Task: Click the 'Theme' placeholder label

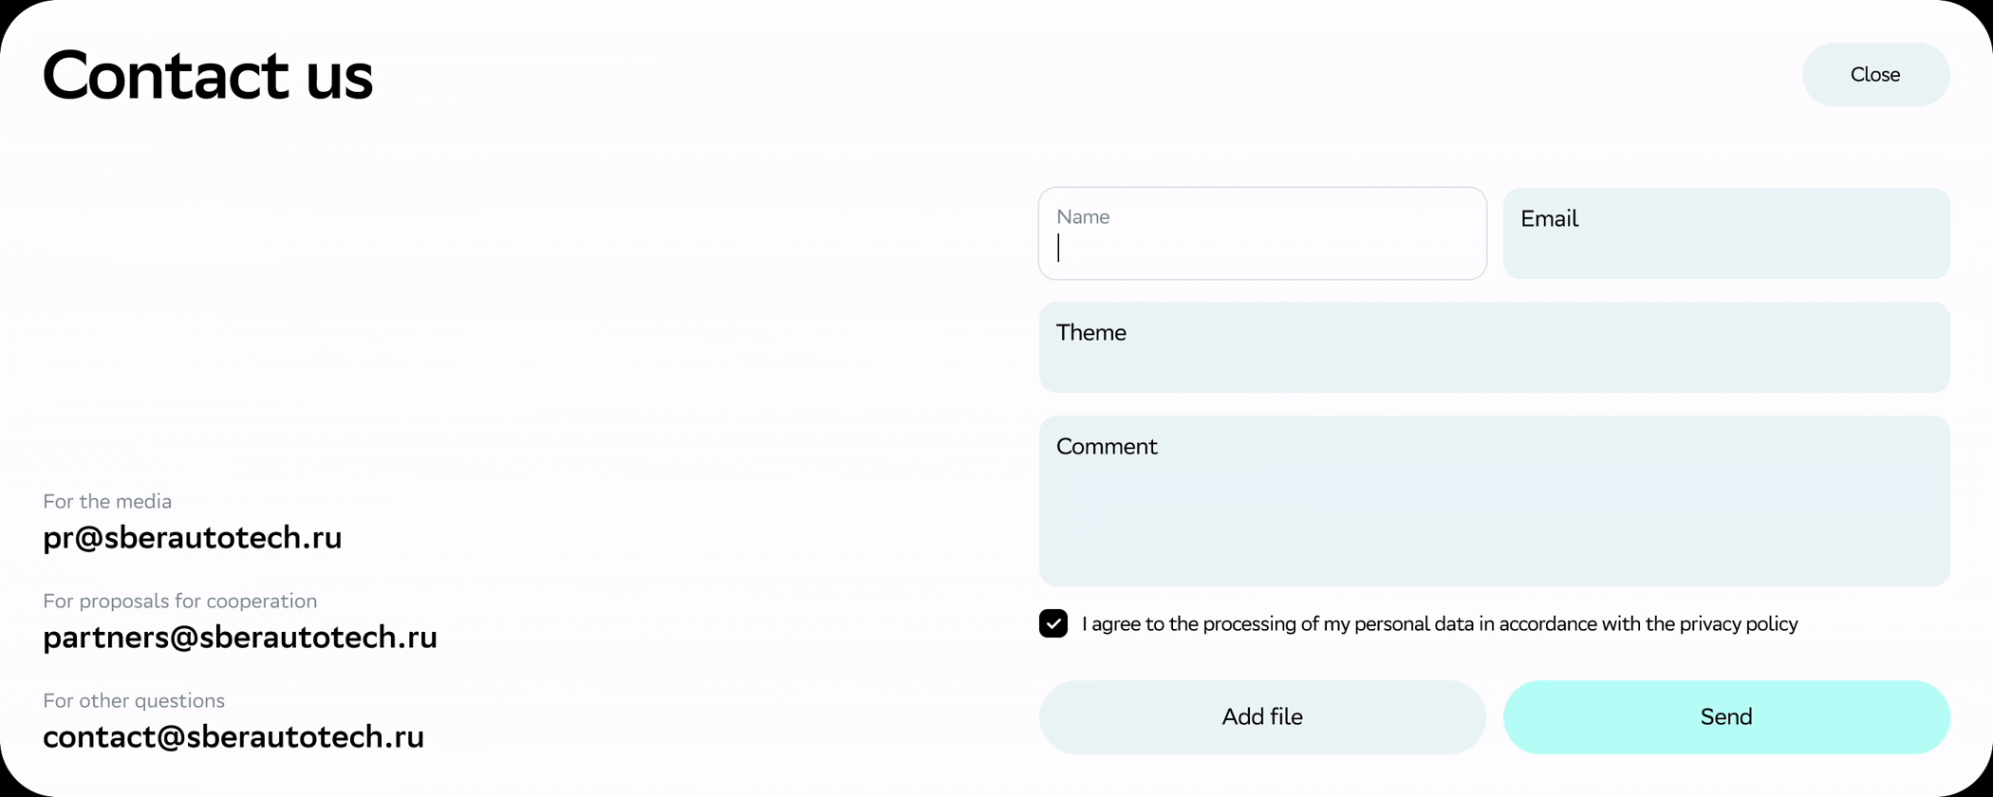Action: point(1091,333)
